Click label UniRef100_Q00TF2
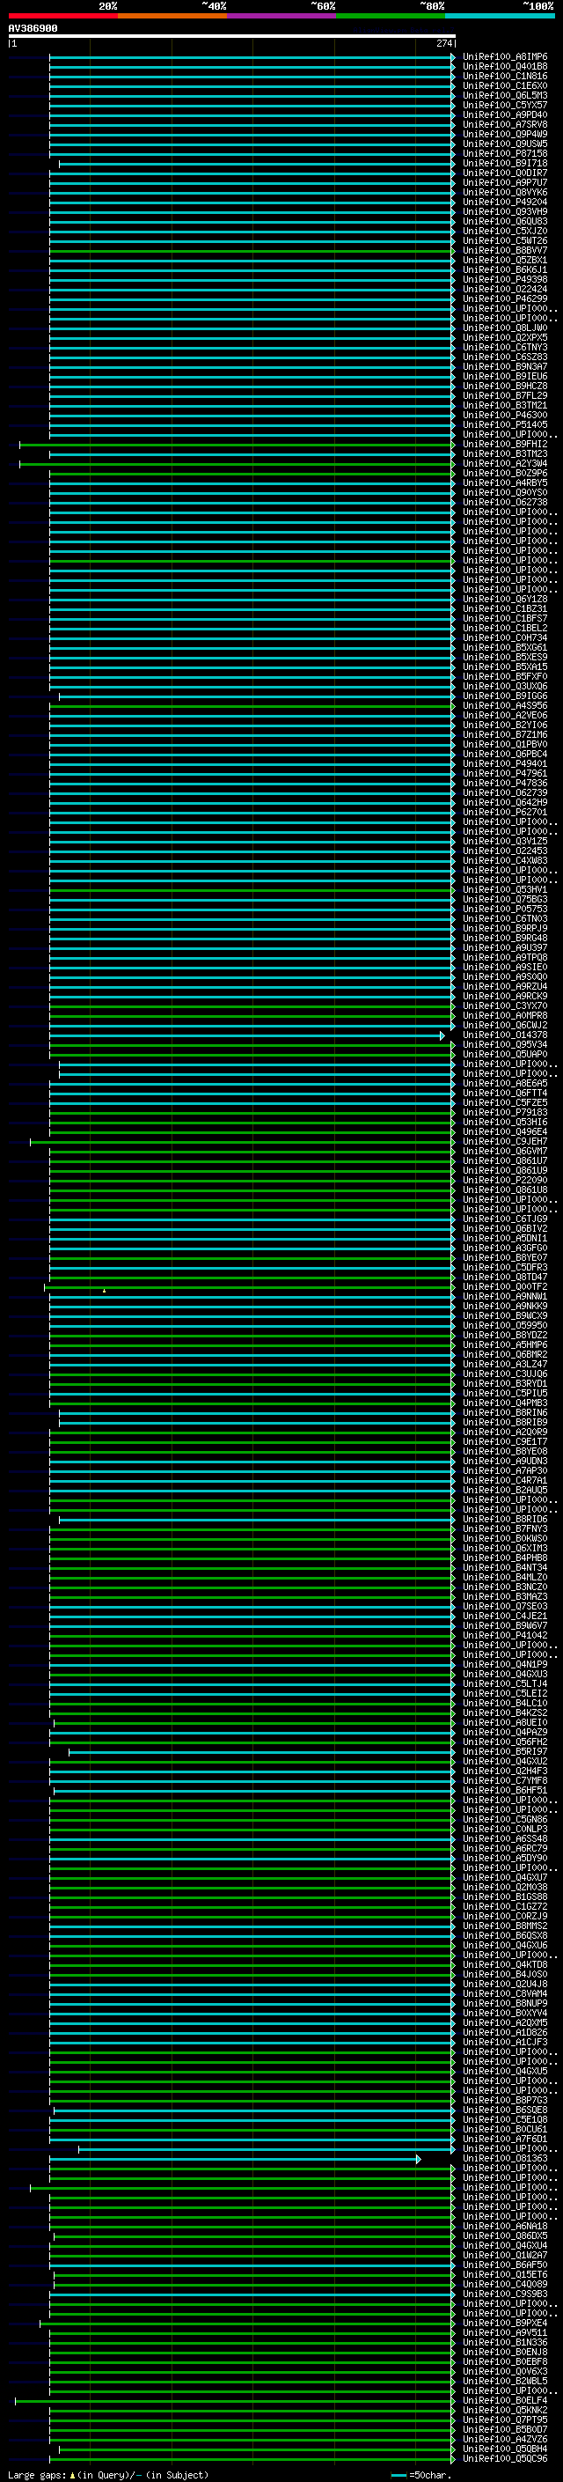The image size is (563, 2482). [x=505, y=1287]
